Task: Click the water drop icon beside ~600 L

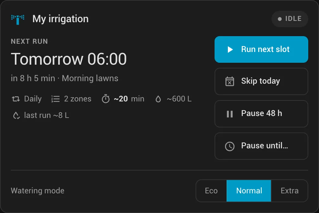Action: point(158,99)
